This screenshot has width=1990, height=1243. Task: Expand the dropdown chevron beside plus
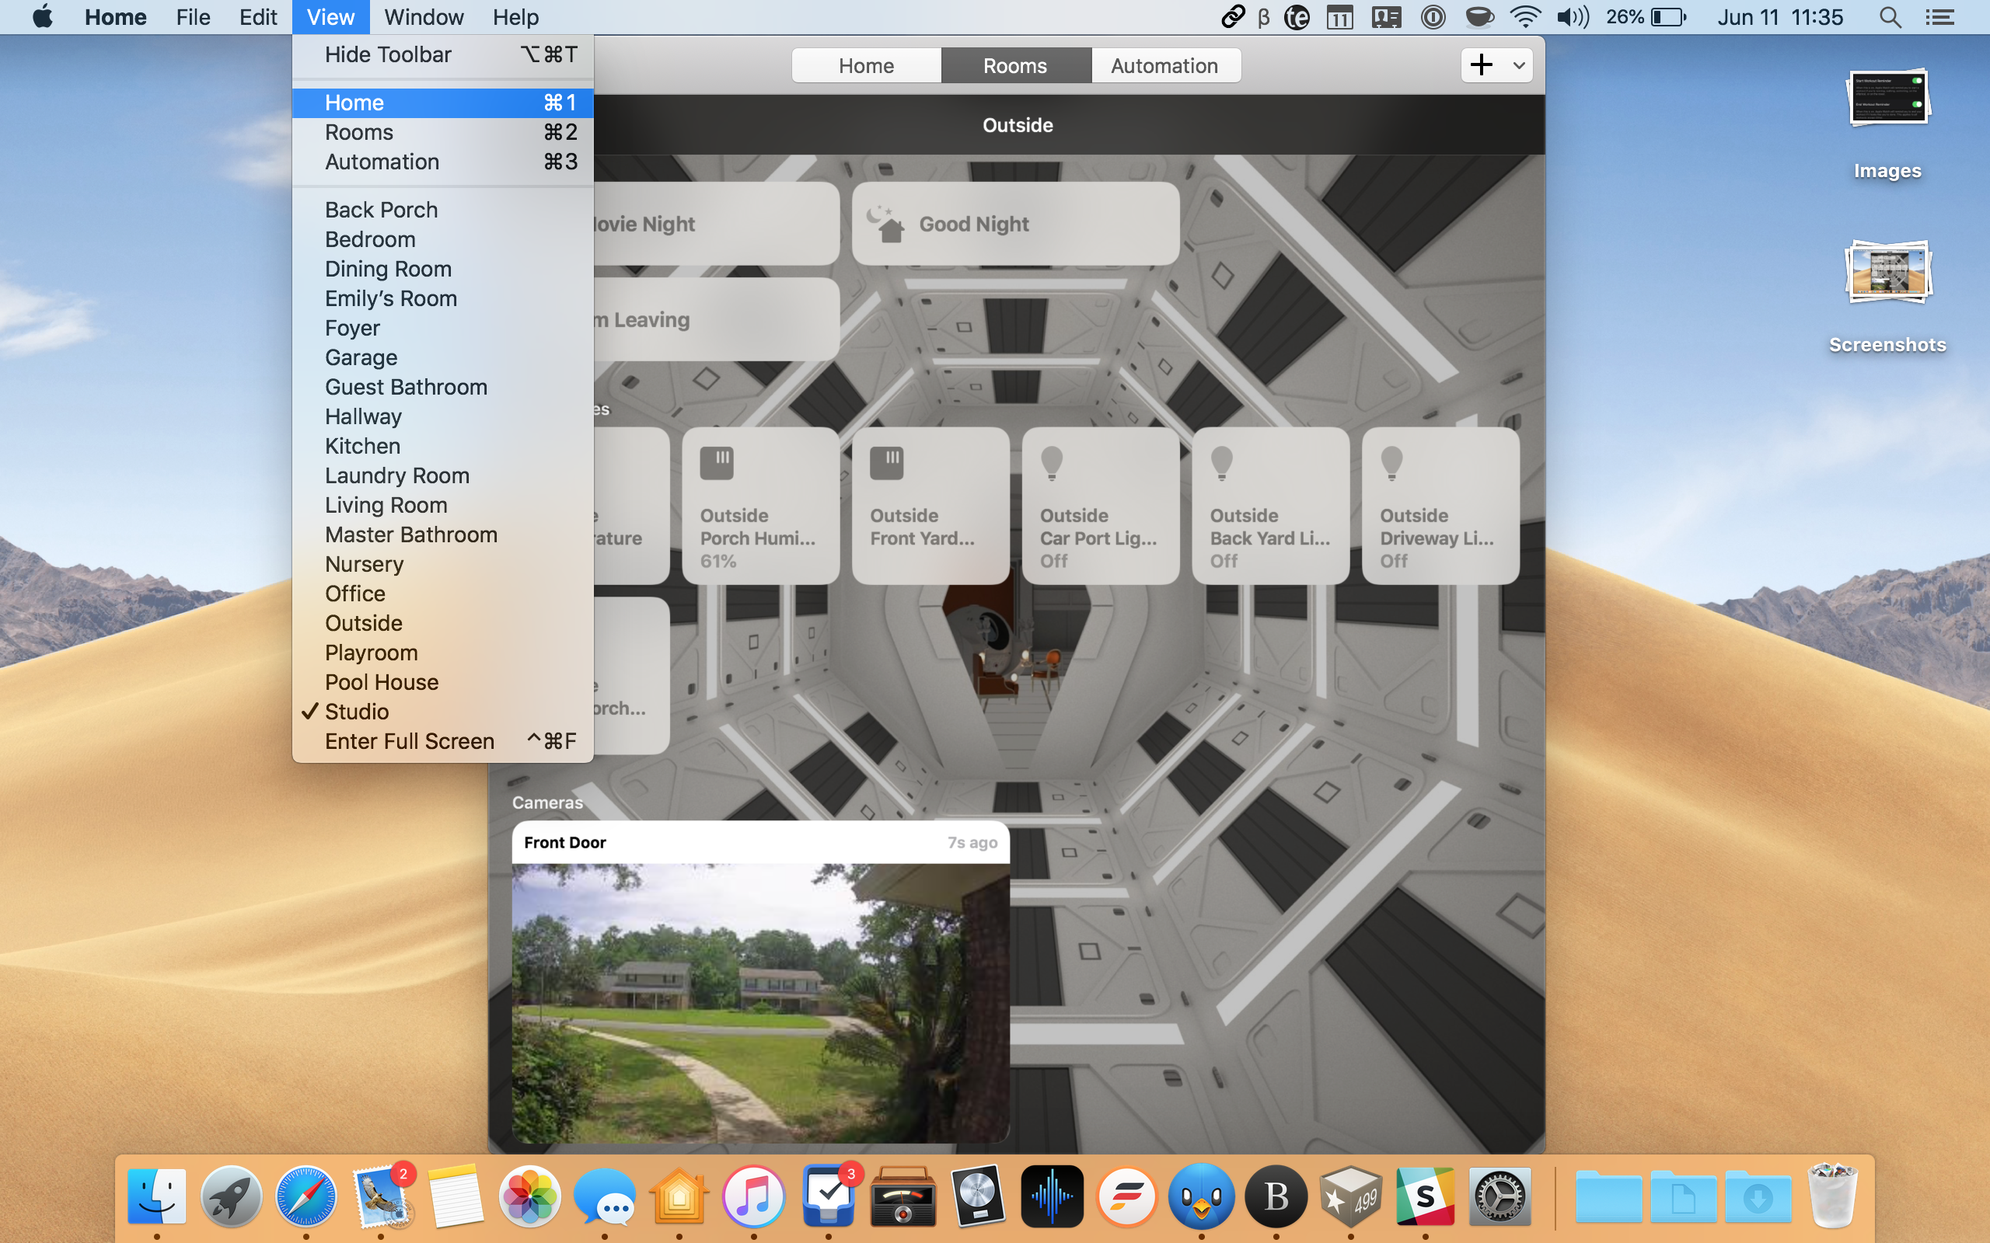[x=1519, y=65]
